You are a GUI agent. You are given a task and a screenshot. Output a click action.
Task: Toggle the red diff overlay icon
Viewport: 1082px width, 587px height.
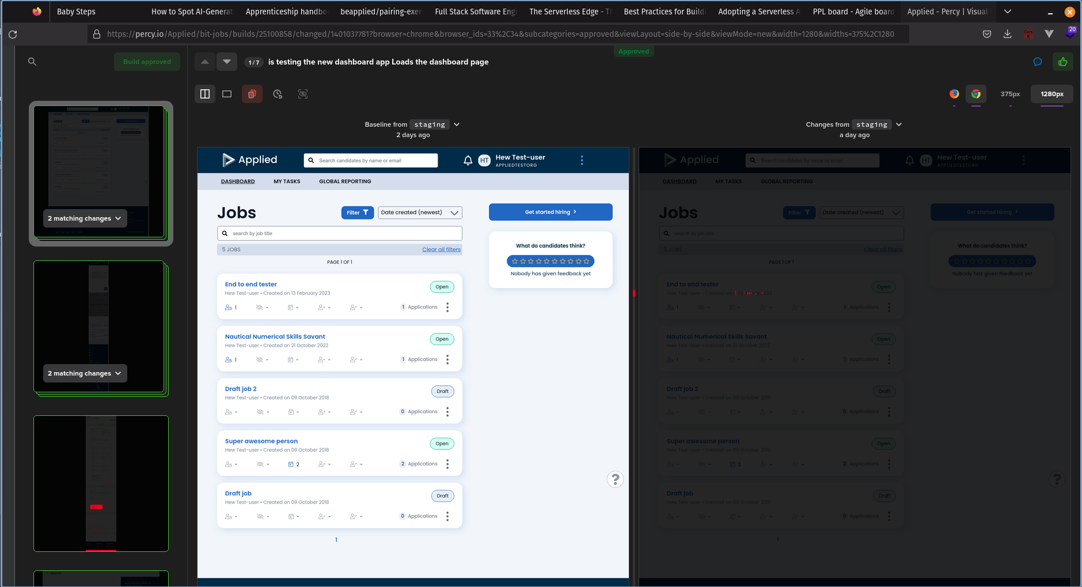click(252, 94)
